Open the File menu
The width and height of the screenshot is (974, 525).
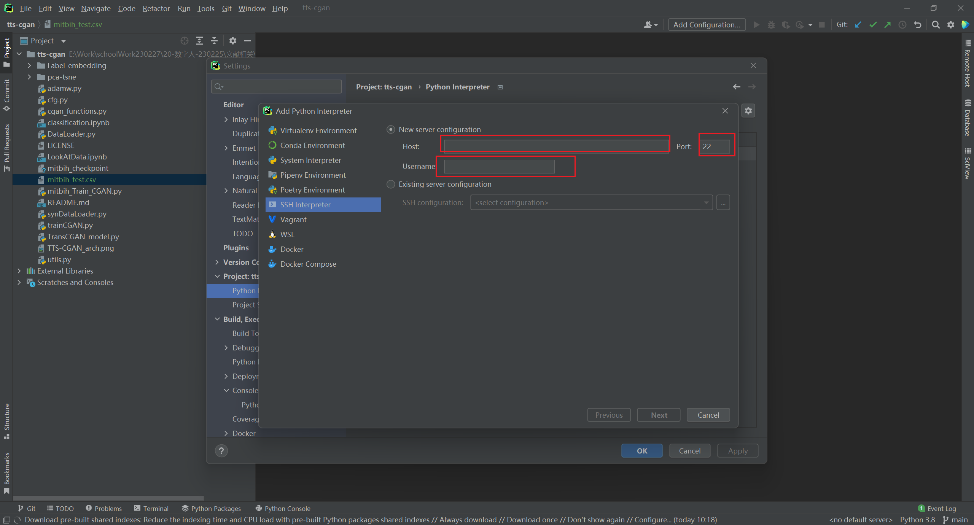[x=25, y=8]
